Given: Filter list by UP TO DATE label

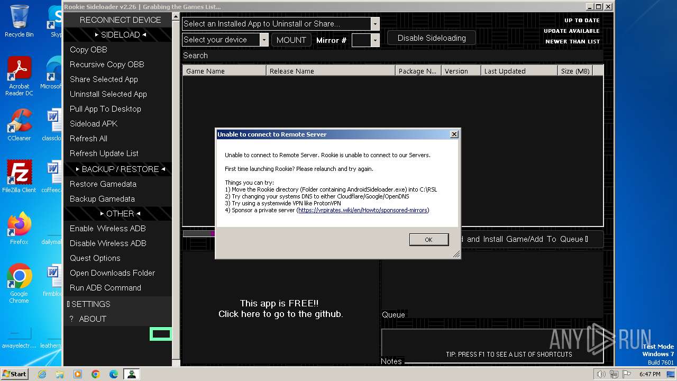Looking at the screenshot, I should [x=582, y=21].
